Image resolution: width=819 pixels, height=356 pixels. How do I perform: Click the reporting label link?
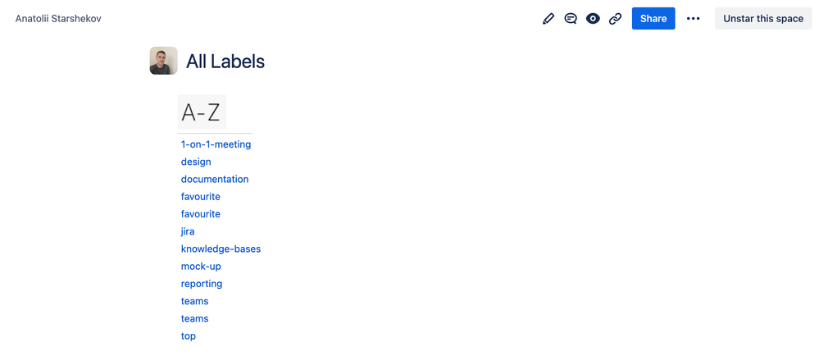coord(202,284)
